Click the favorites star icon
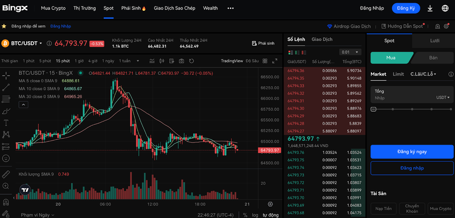The width and height of the screenshot is (455, 218). (4, 26)
